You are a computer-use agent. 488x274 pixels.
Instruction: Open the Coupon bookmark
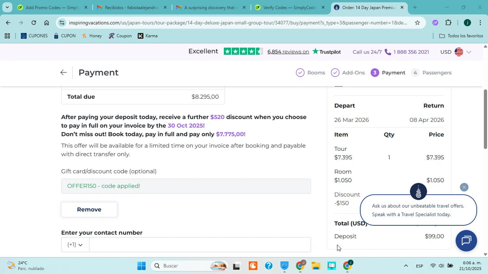pos(120,36)
